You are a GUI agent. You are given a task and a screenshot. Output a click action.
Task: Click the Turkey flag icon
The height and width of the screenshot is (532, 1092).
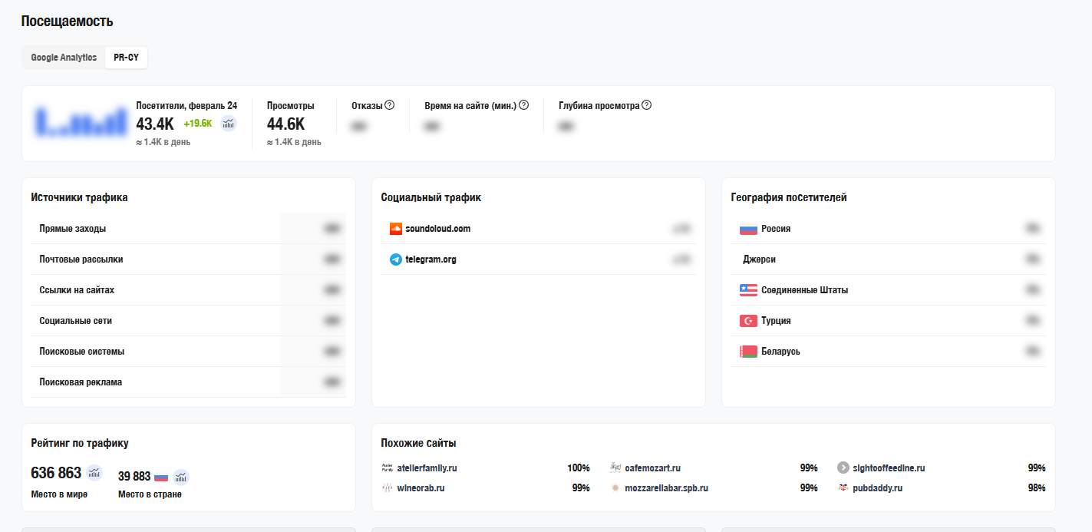[748, 321]
